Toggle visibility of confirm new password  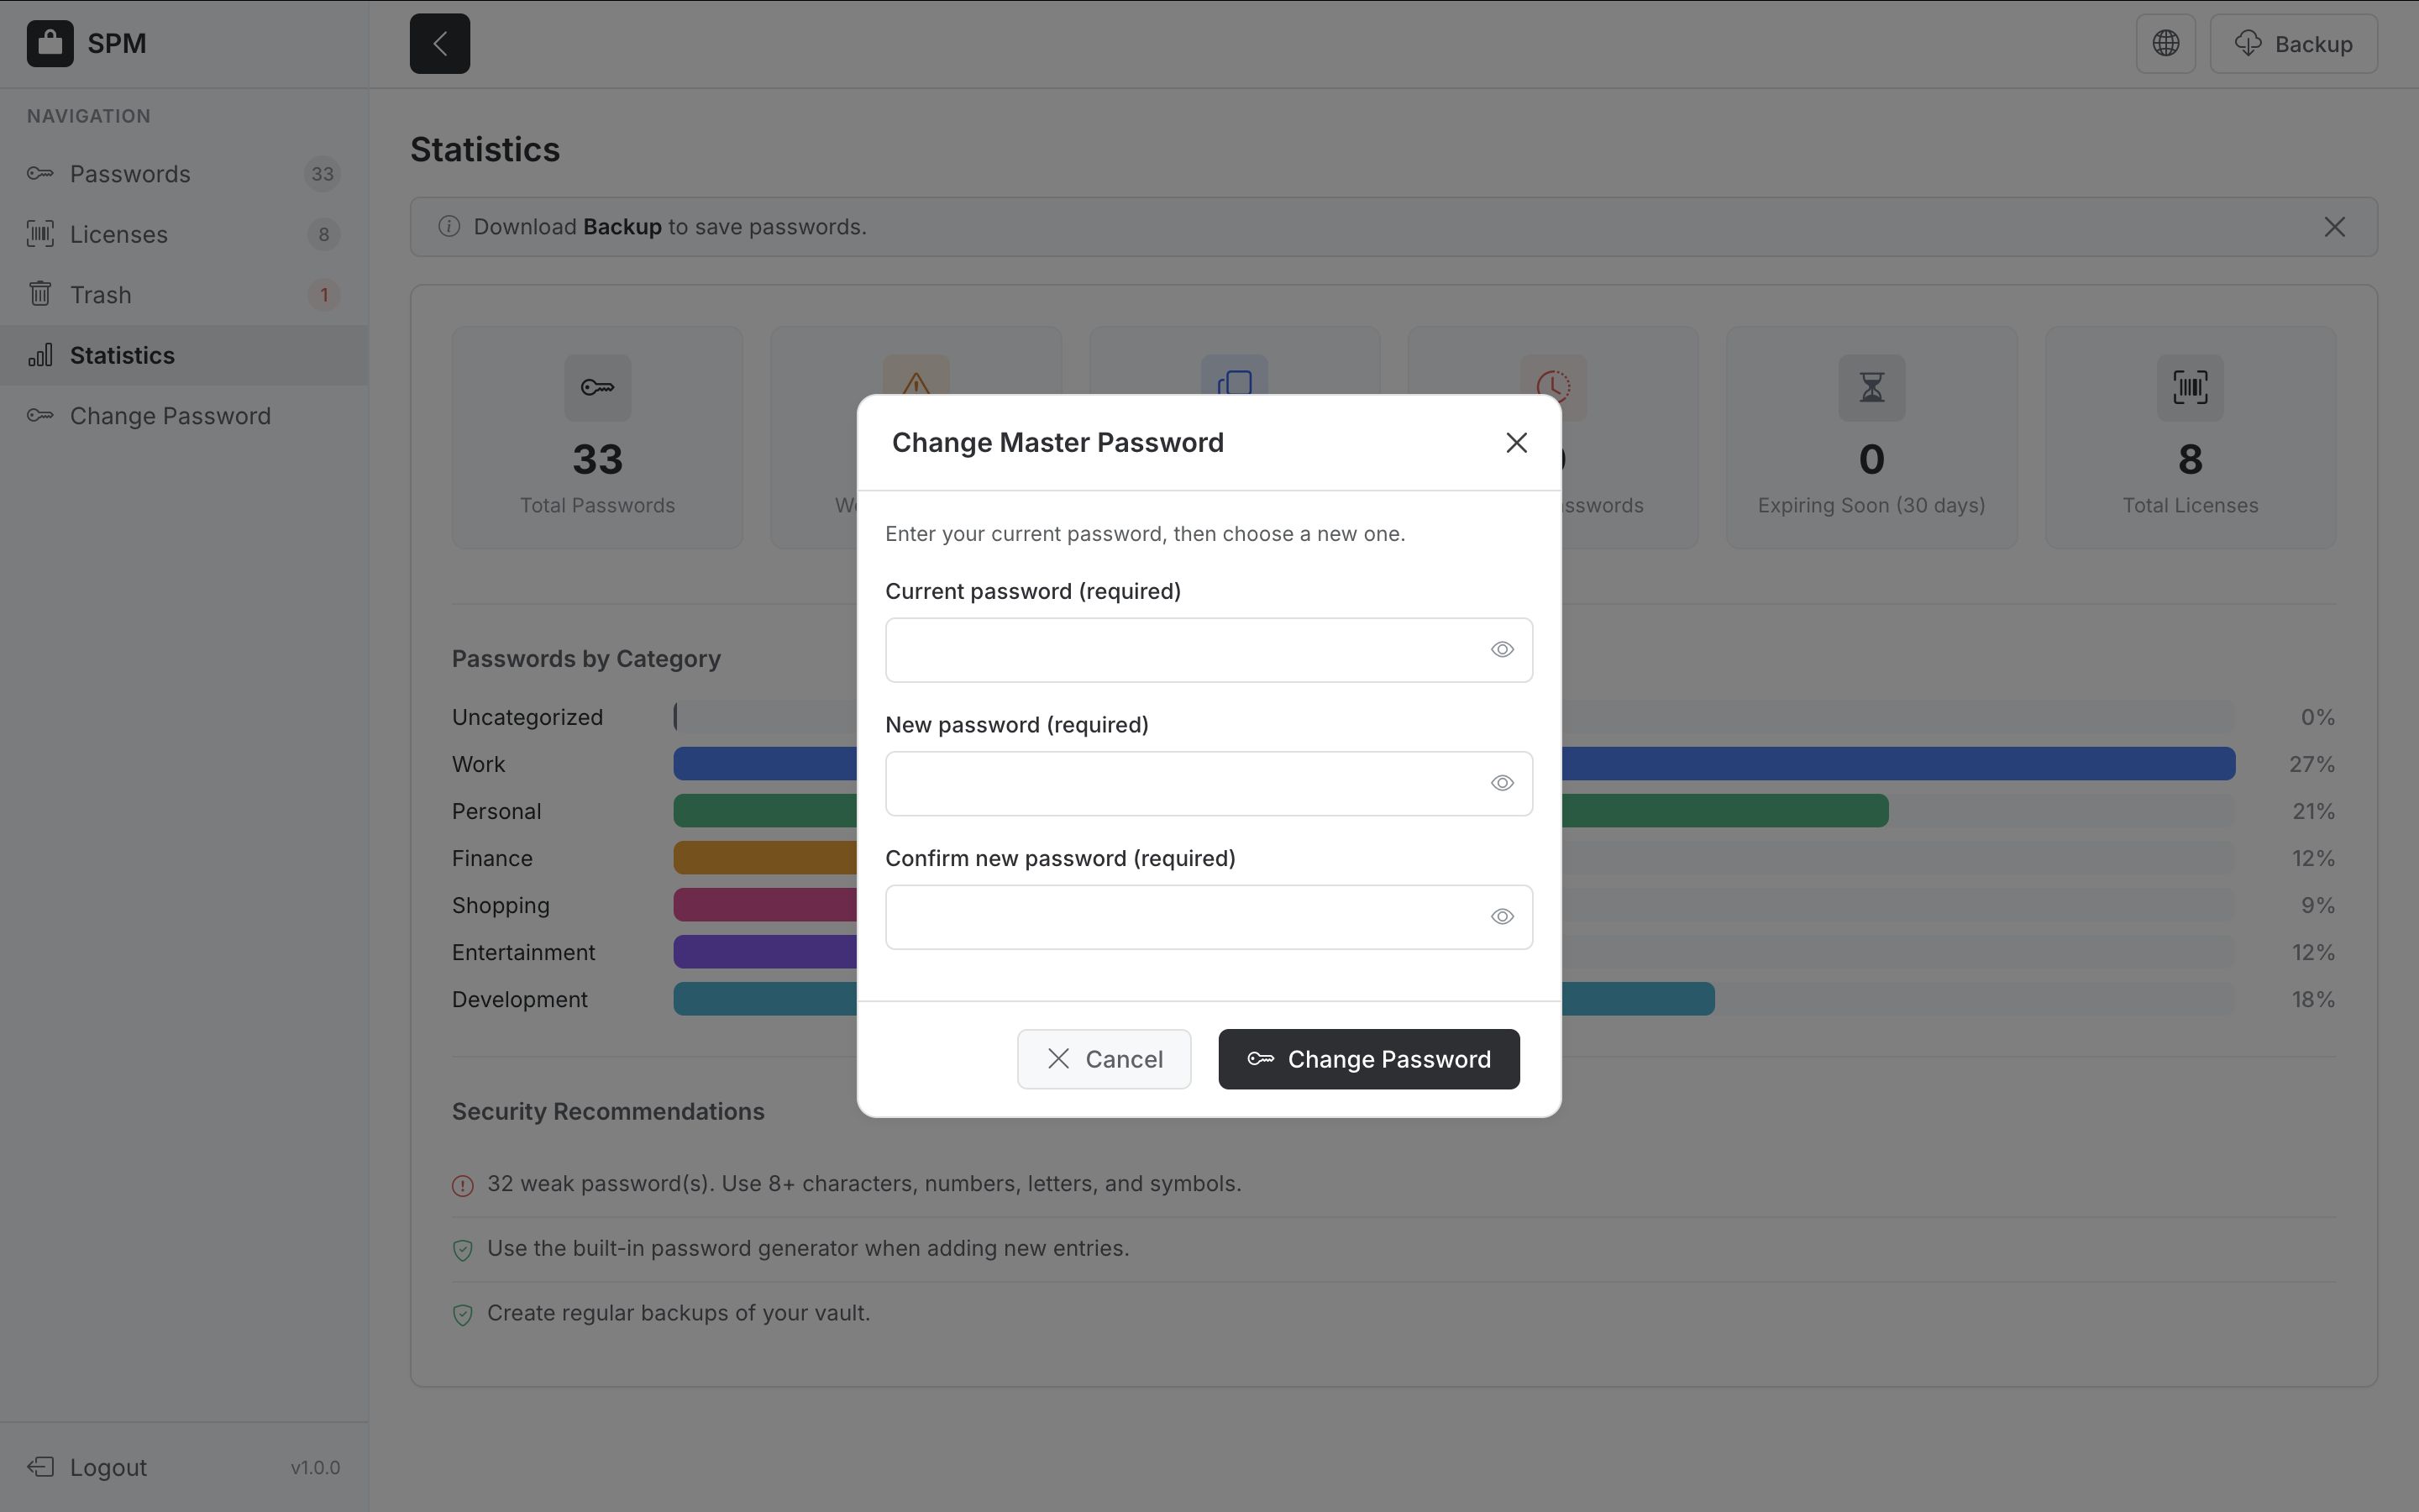(1502, 917)
